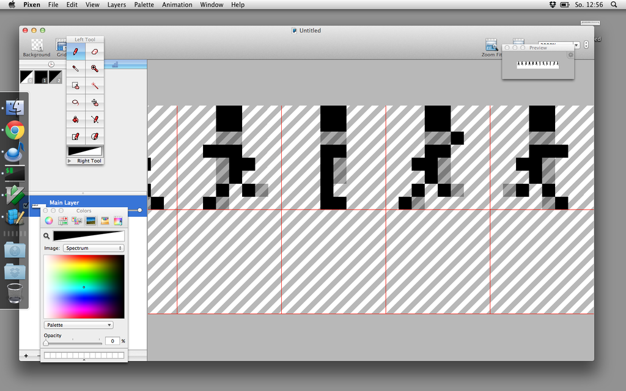Switch to Color Palettes picker
Image resolution: width=626 pixels, height=391 pixels.
click(76, 221)
